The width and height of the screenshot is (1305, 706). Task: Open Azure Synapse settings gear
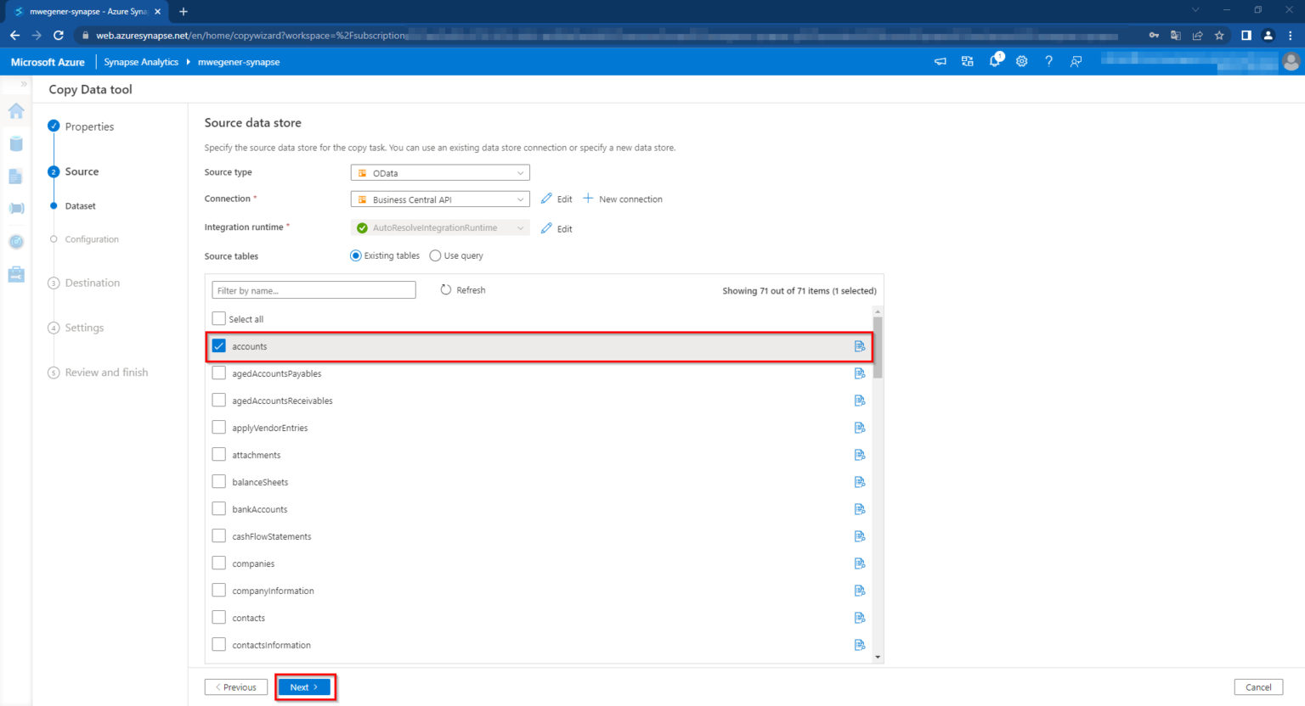1021,61
